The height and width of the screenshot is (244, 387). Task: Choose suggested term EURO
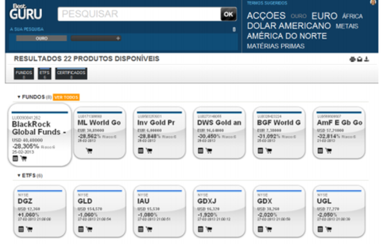[324, 16]
